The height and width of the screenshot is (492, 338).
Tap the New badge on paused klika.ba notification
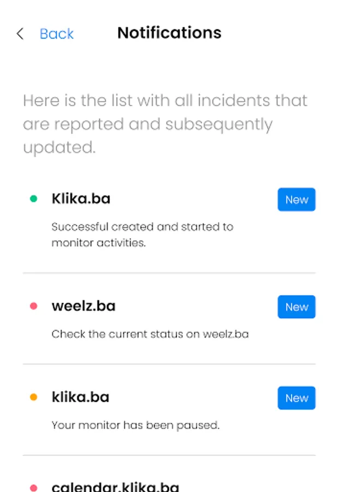coord(297,398)
